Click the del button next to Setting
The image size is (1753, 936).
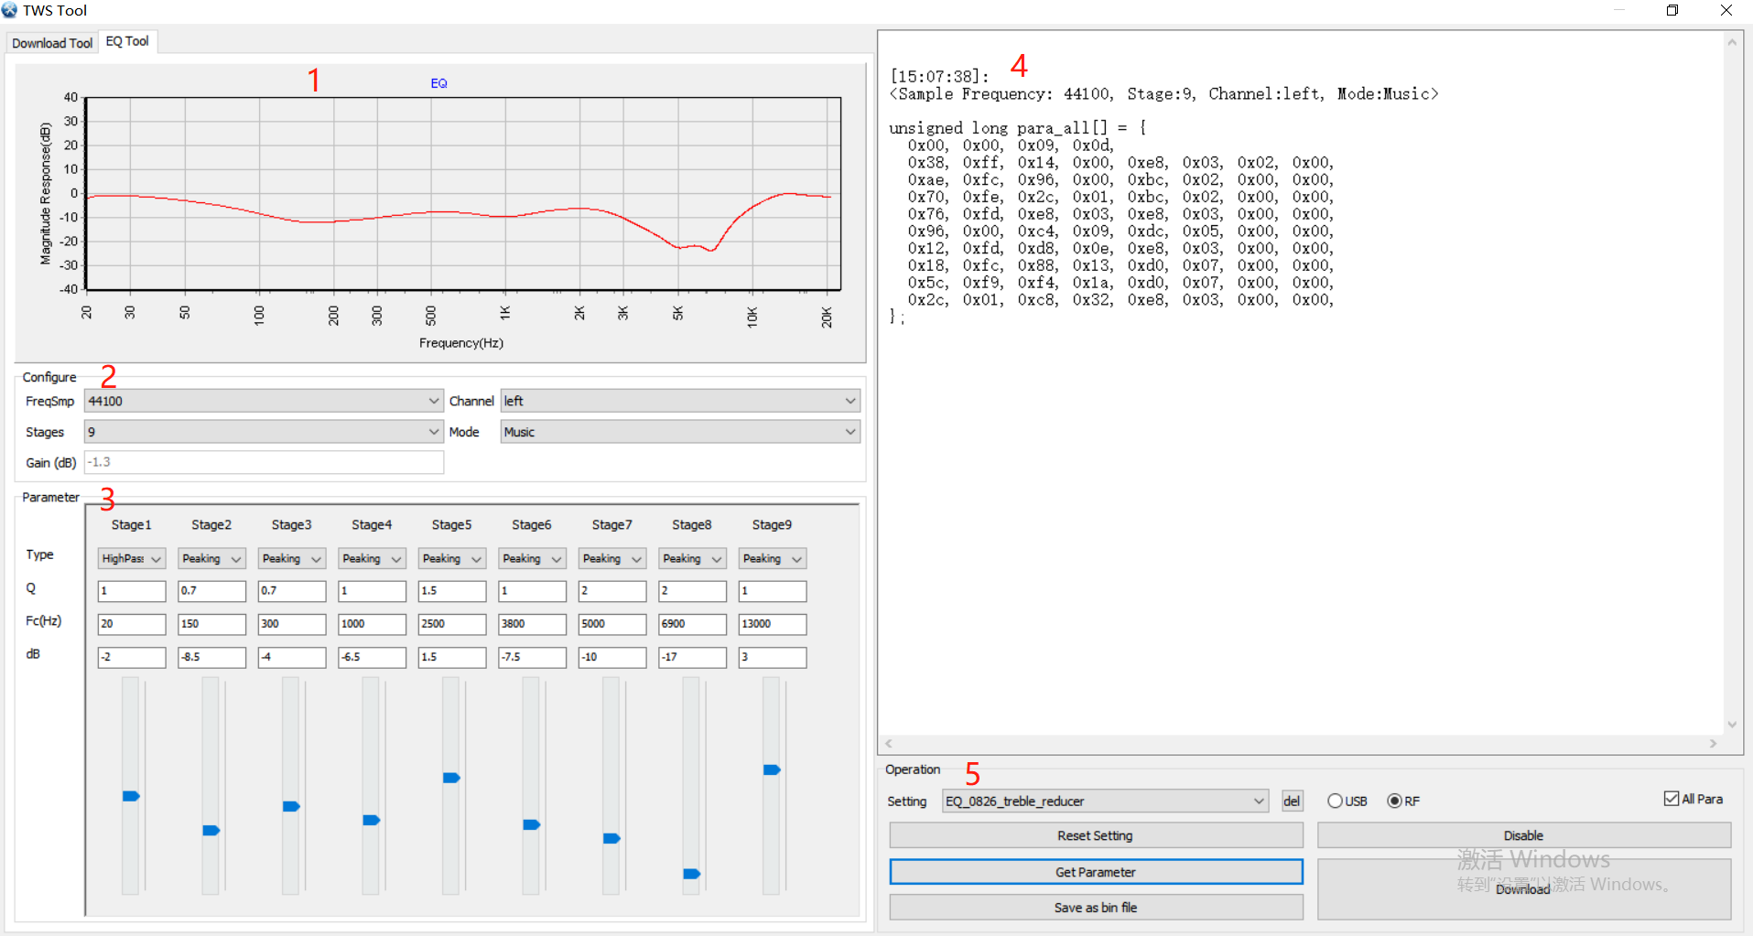[x=1292, y=802]
